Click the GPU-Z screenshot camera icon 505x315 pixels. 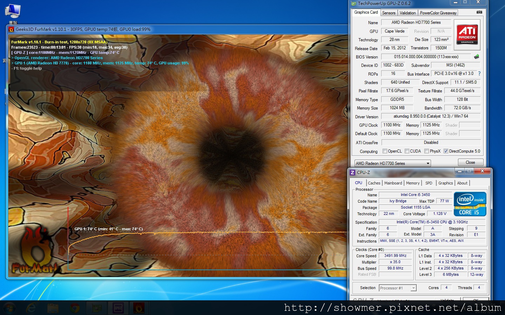tap(479, 12)
